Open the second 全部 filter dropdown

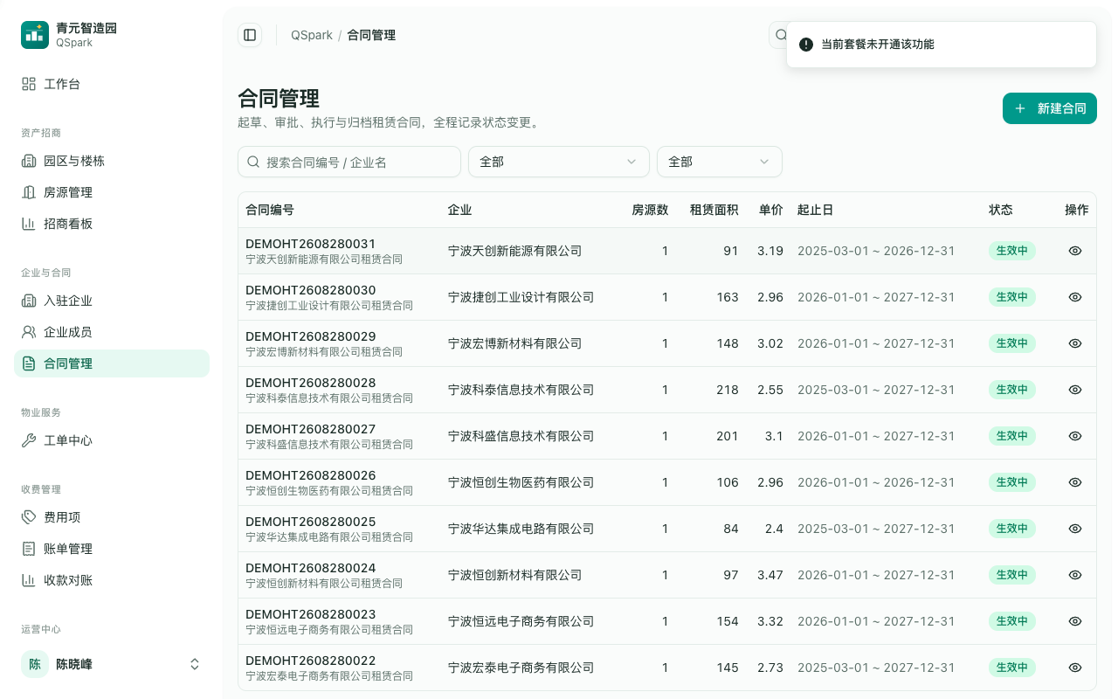pos(720,162)
